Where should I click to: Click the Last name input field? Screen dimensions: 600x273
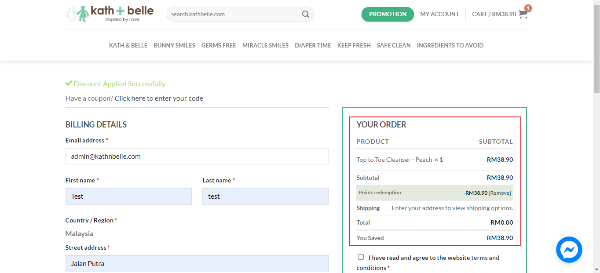pos(265,197)
